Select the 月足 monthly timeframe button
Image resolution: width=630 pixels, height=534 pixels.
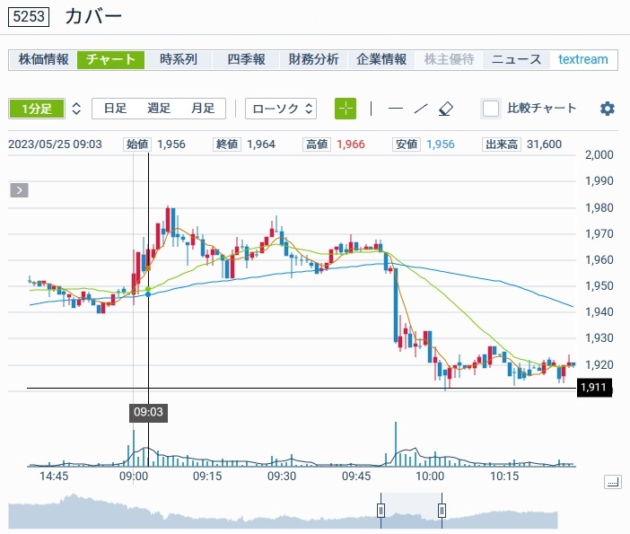203,109
